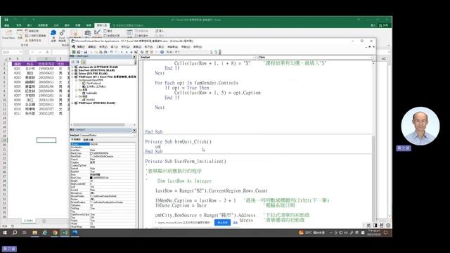Open Edge browser from the taskbar
Viewport: 450px width, 253px height.
45,233
